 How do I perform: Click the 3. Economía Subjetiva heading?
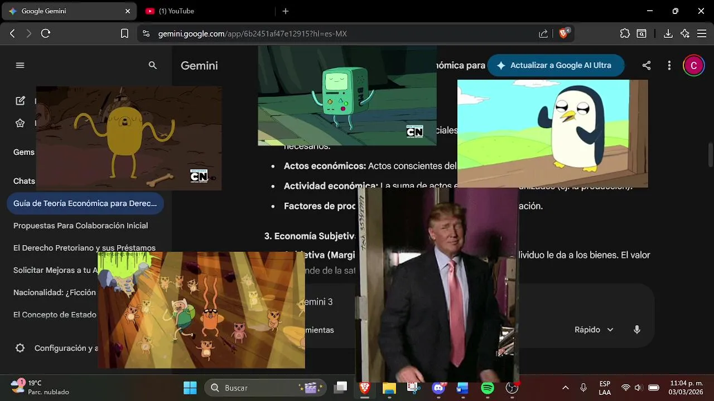tap(310, 236)
